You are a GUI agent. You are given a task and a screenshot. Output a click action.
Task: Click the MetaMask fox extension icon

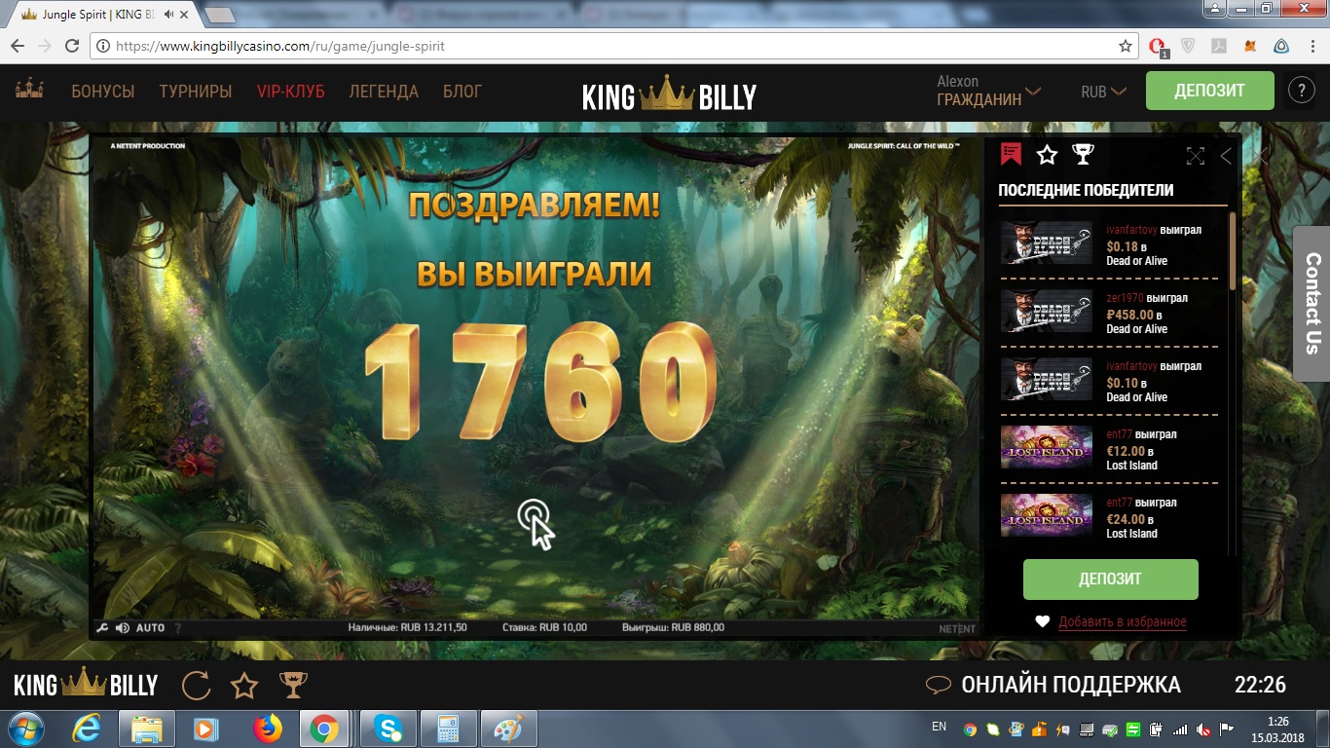[x=1250, y=46]
